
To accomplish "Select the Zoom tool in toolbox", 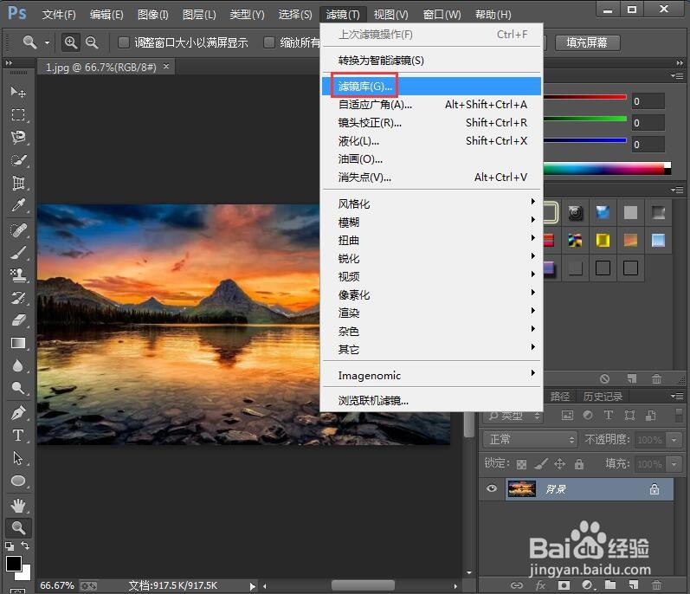I will pos(18,527).
